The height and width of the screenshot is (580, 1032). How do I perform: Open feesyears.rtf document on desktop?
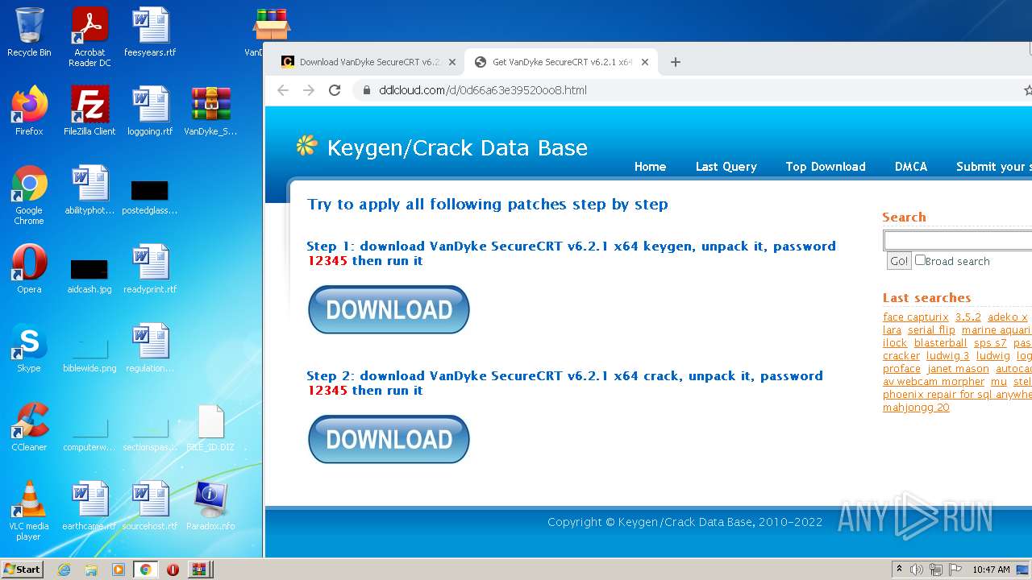tap(150, 32)
